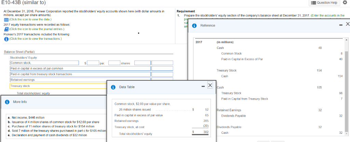Select Paid-in capital in excess of par-common field

(80, 68)
